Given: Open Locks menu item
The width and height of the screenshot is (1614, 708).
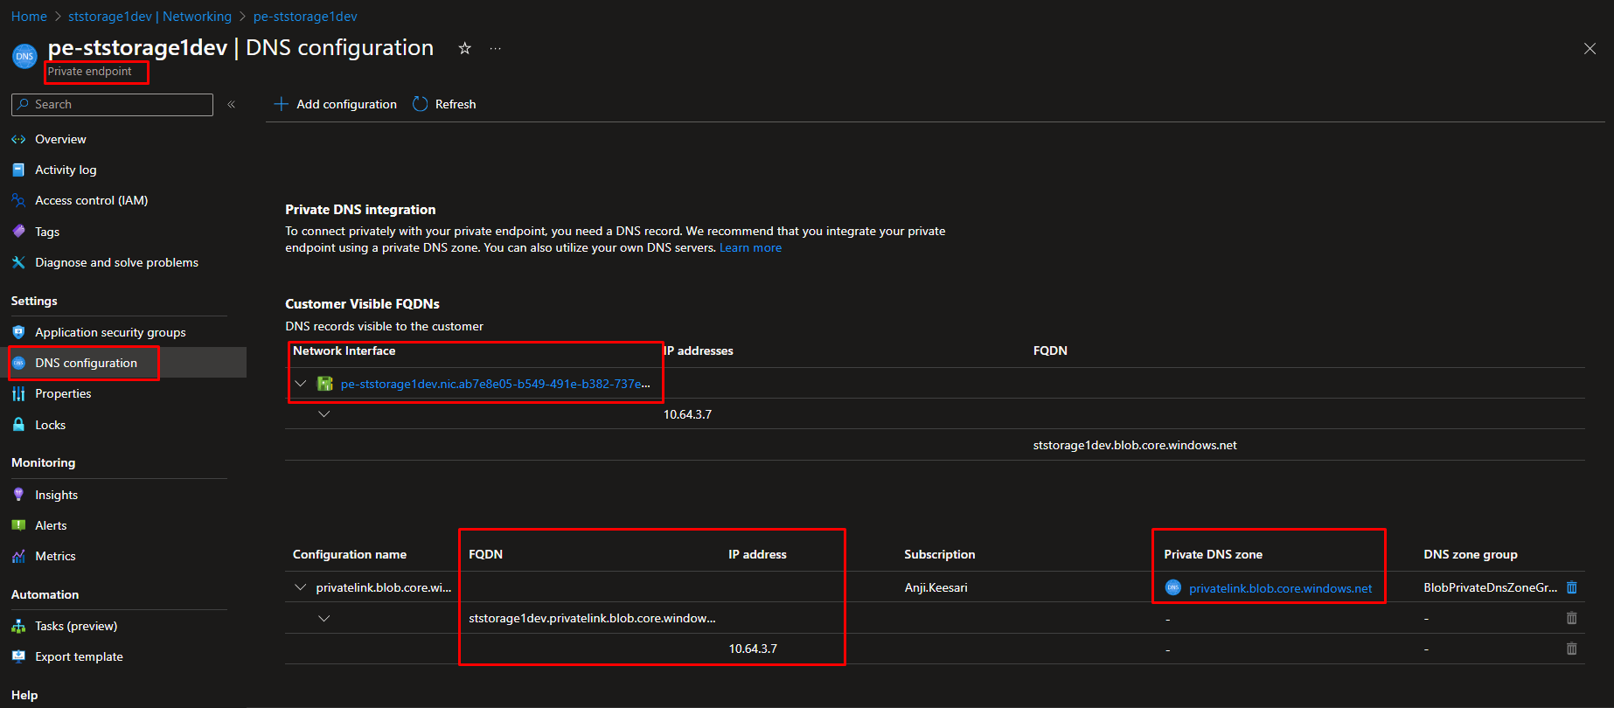Looking at the screenshot, I should (x=50, y=425).
